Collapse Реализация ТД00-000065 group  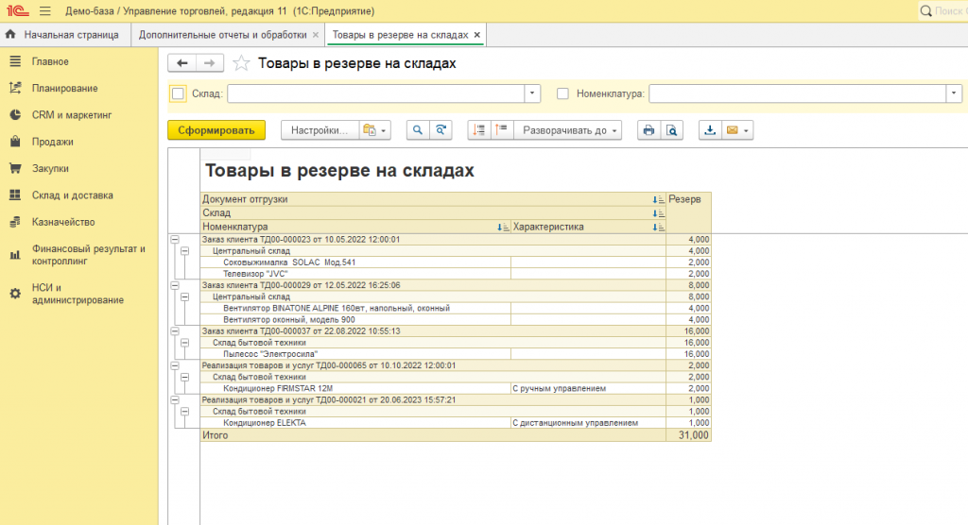(x=175, y=365)
